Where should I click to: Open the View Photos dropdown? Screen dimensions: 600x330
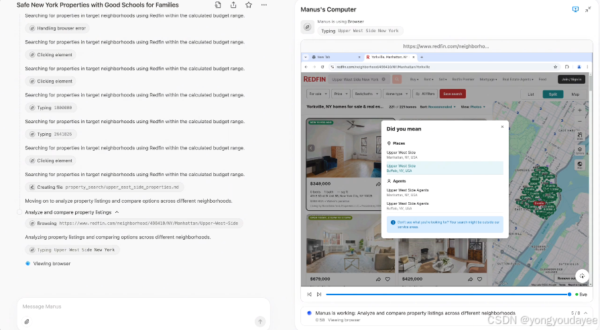tap(473, 107)
